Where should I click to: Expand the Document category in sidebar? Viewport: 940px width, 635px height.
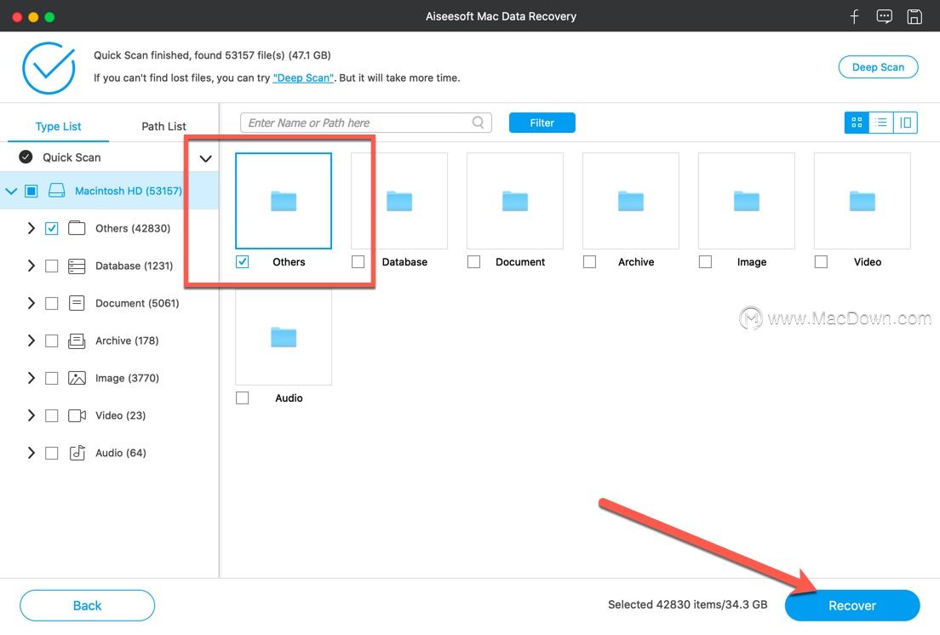pos(32,303)
